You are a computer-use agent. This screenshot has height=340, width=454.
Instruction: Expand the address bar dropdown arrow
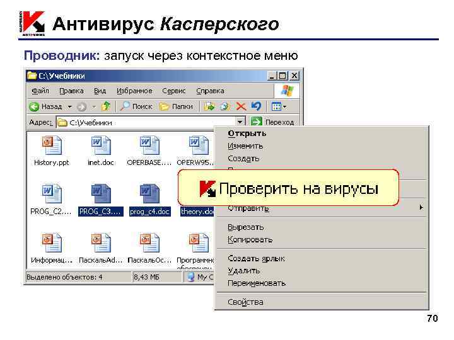(x=240, y=122)
